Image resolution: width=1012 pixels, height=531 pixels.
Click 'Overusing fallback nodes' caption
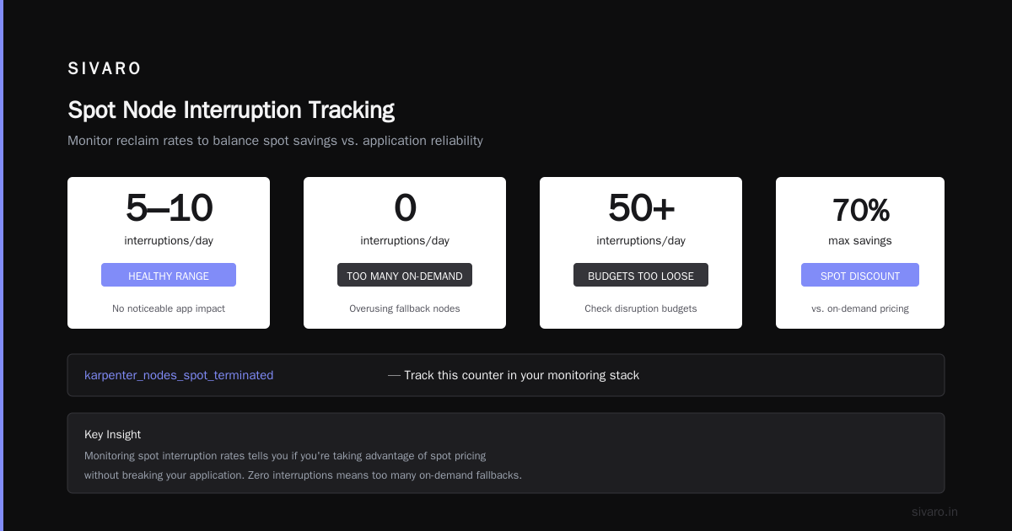click(405, 308)
